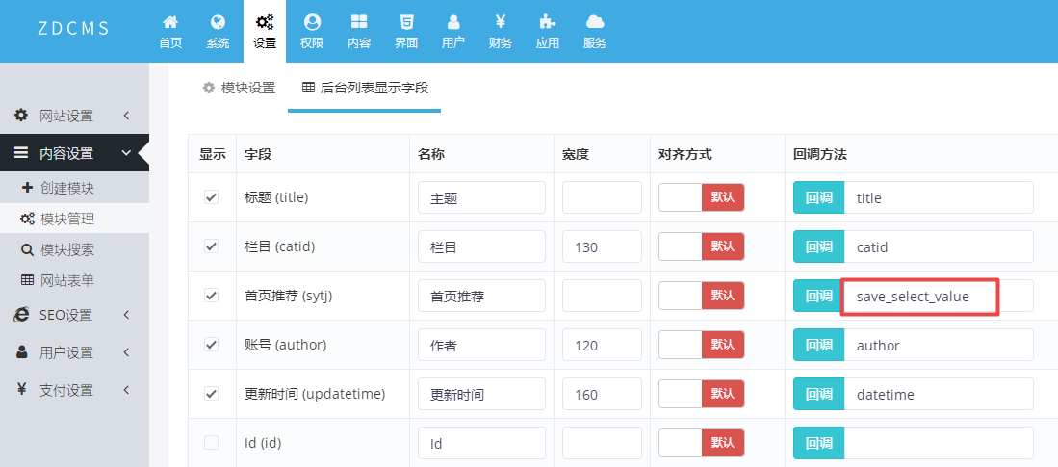Open the 应用 puzzle icon
Image resolution: width=1058 pixels, height=467 pixels.
tap(547, 22)
